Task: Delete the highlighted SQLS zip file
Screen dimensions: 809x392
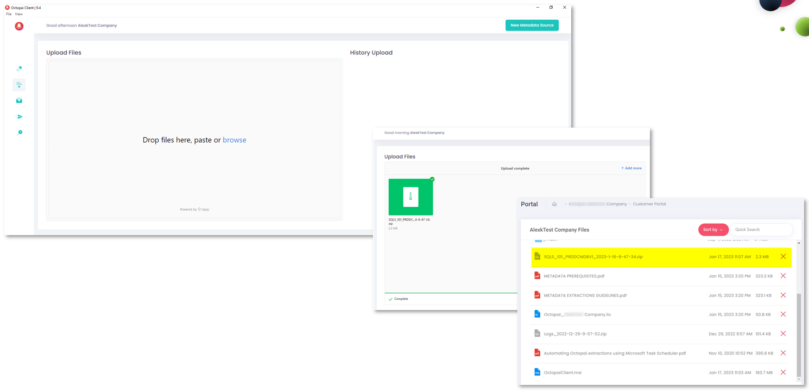Action: pos(782,257)
